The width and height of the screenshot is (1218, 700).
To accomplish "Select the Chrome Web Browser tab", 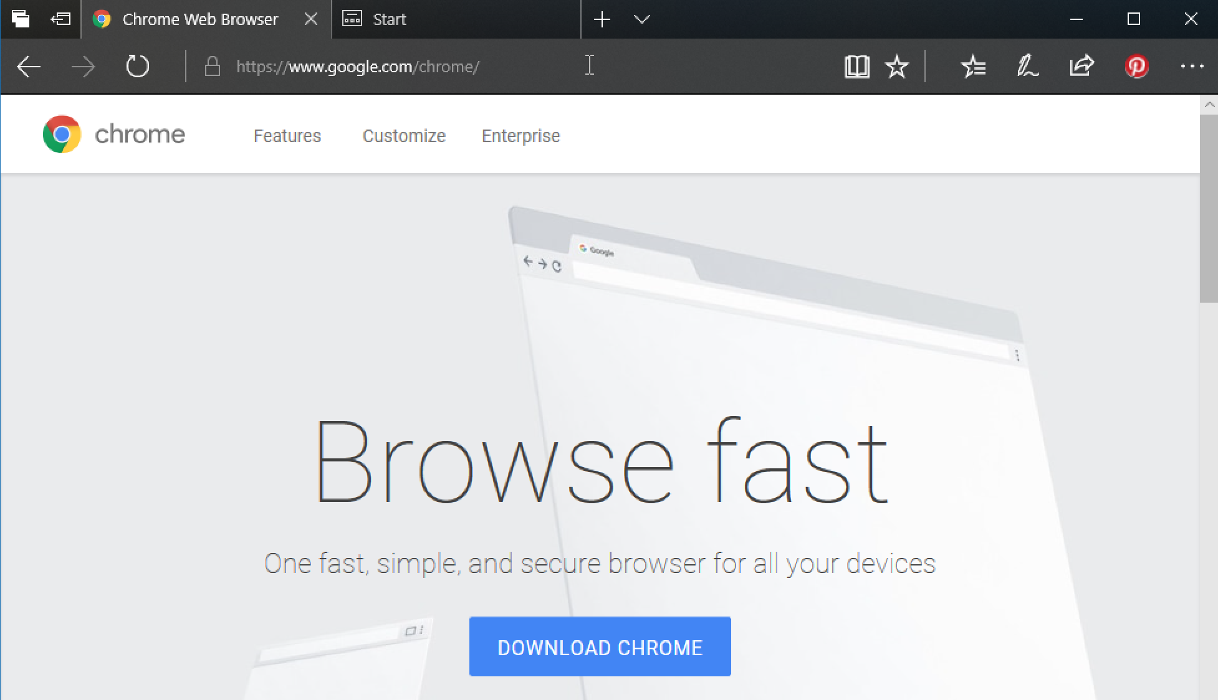I will (206, 19).
